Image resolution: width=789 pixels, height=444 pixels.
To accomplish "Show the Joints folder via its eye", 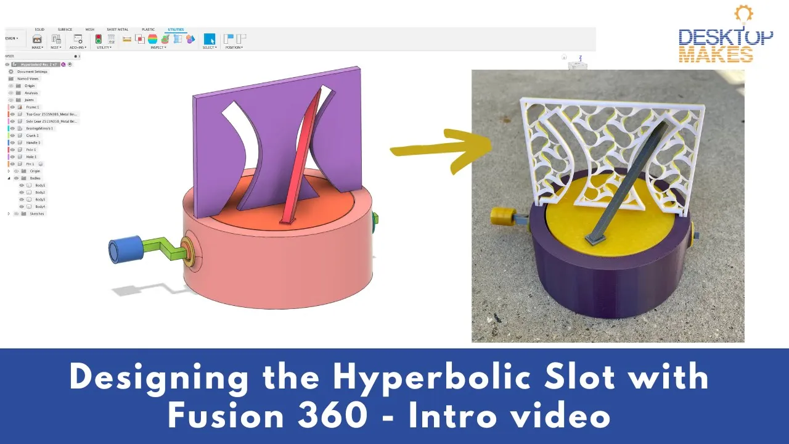I will [x=11, y=100].
